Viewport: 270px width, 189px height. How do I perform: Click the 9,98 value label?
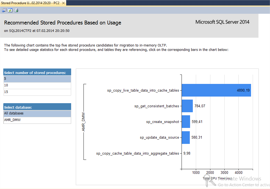(187, 153)
